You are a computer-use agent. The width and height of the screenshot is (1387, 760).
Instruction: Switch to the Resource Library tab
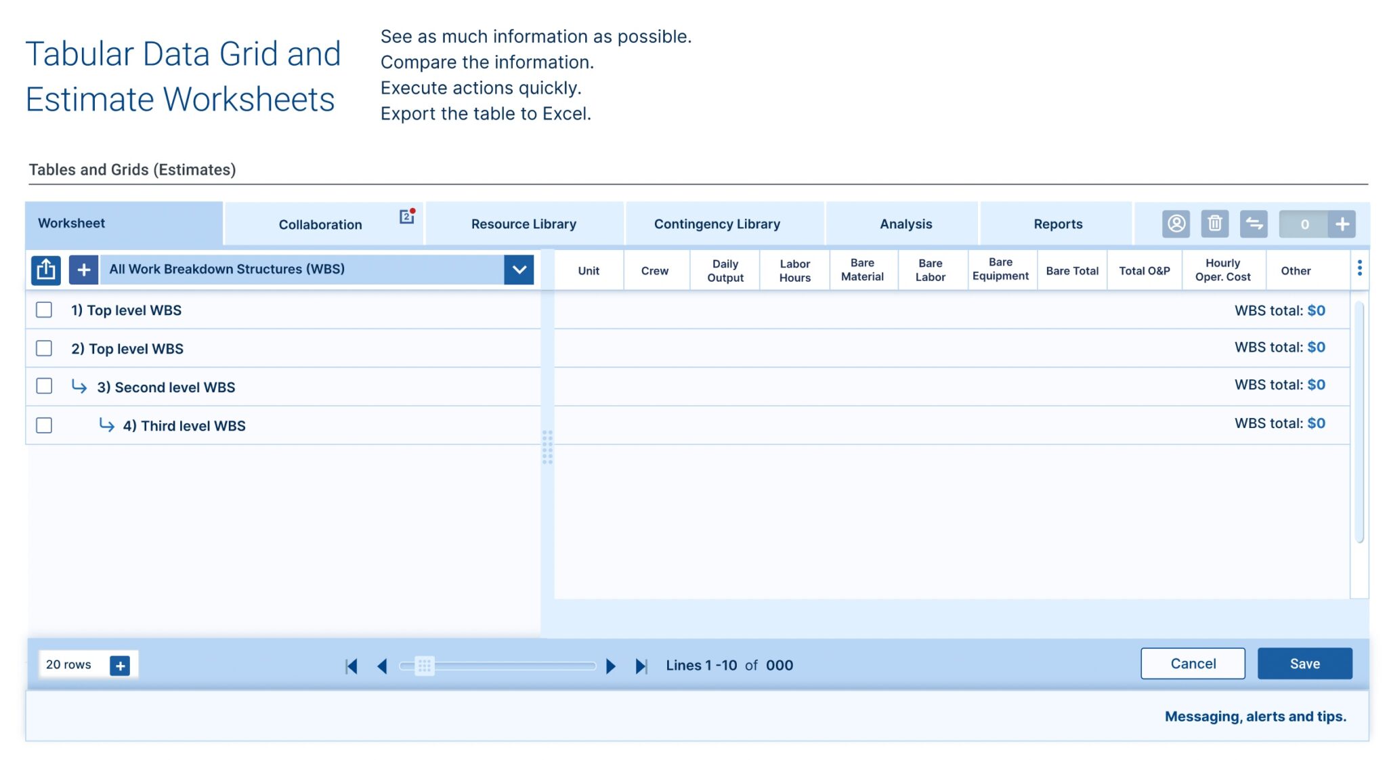pos(524,224)
